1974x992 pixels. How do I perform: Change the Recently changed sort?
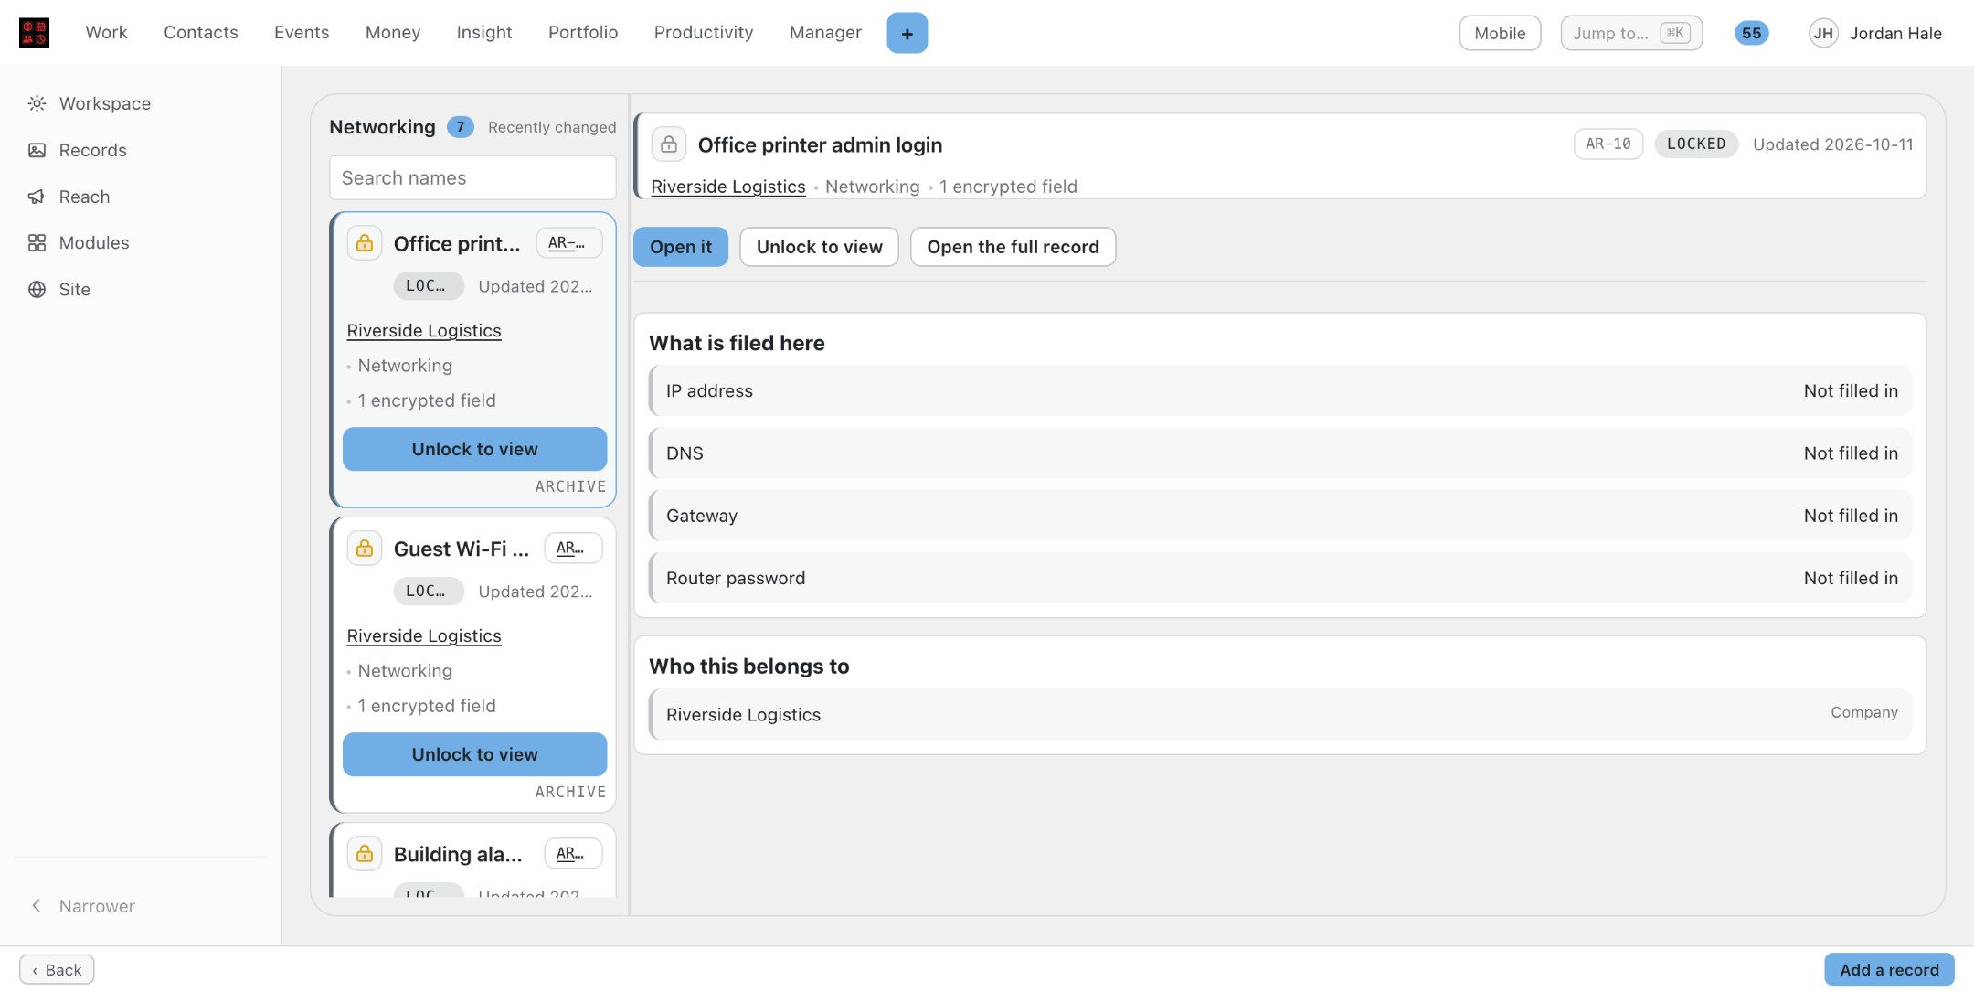click(x=552, y=127)
